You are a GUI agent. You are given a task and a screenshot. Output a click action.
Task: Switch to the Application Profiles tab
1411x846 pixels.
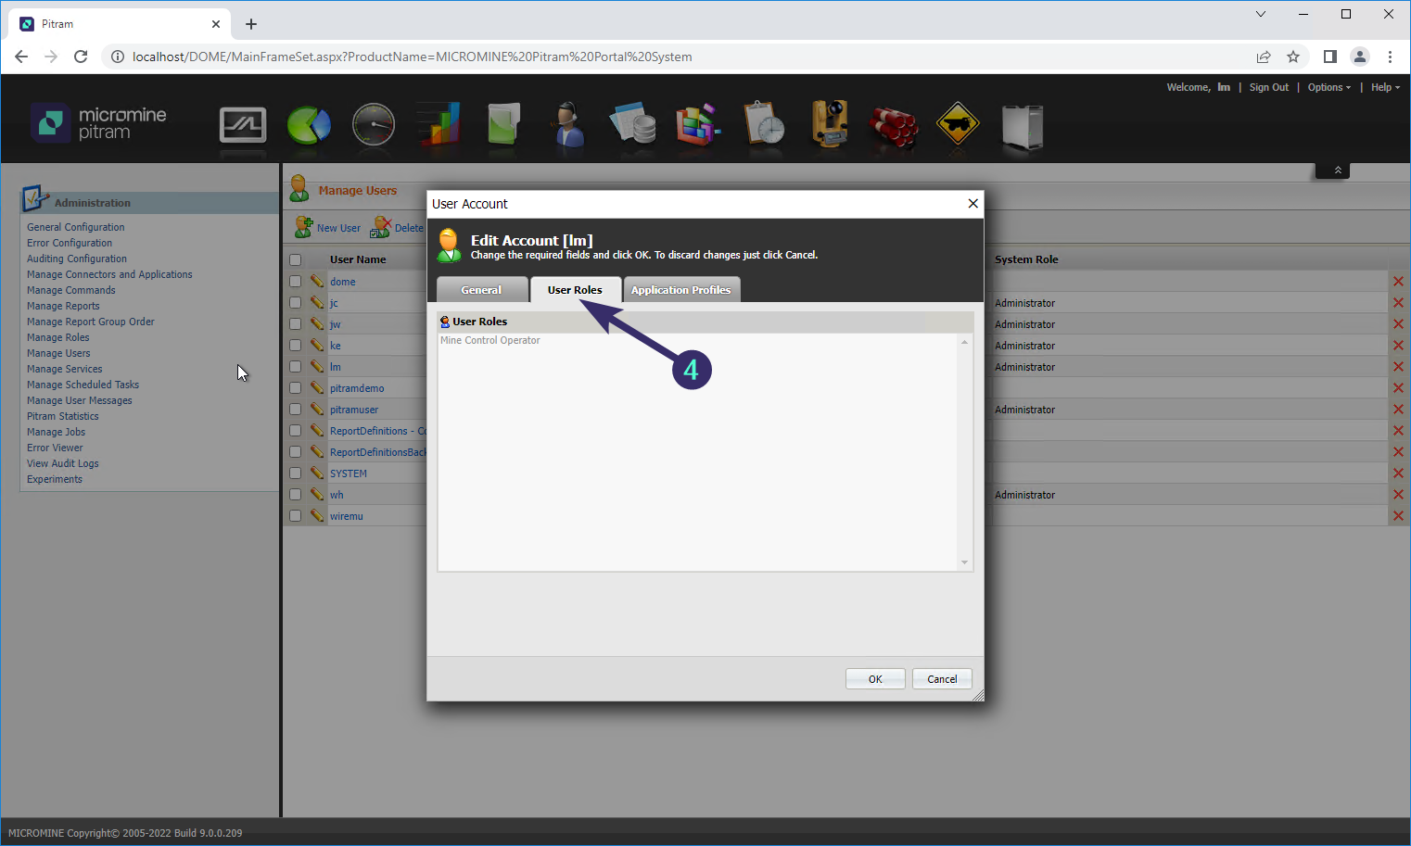tap(681, 289)
